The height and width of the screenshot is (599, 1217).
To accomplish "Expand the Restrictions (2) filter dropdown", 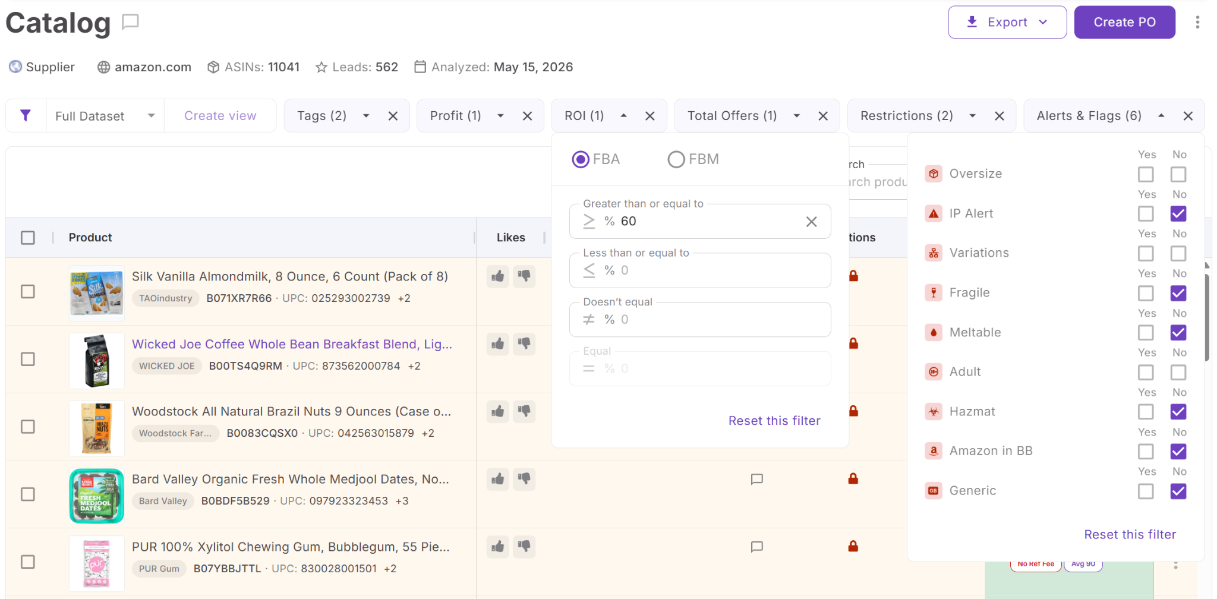I will click(973, 116).
